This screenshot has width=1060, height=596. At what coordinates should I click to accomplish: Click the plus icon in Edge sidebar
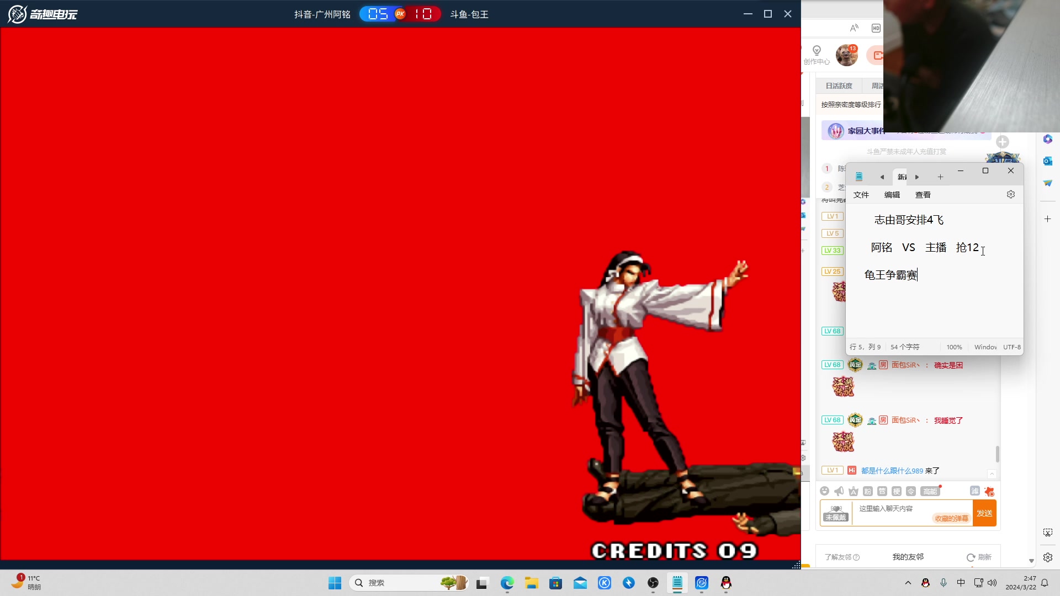[x=1048, y=219]
